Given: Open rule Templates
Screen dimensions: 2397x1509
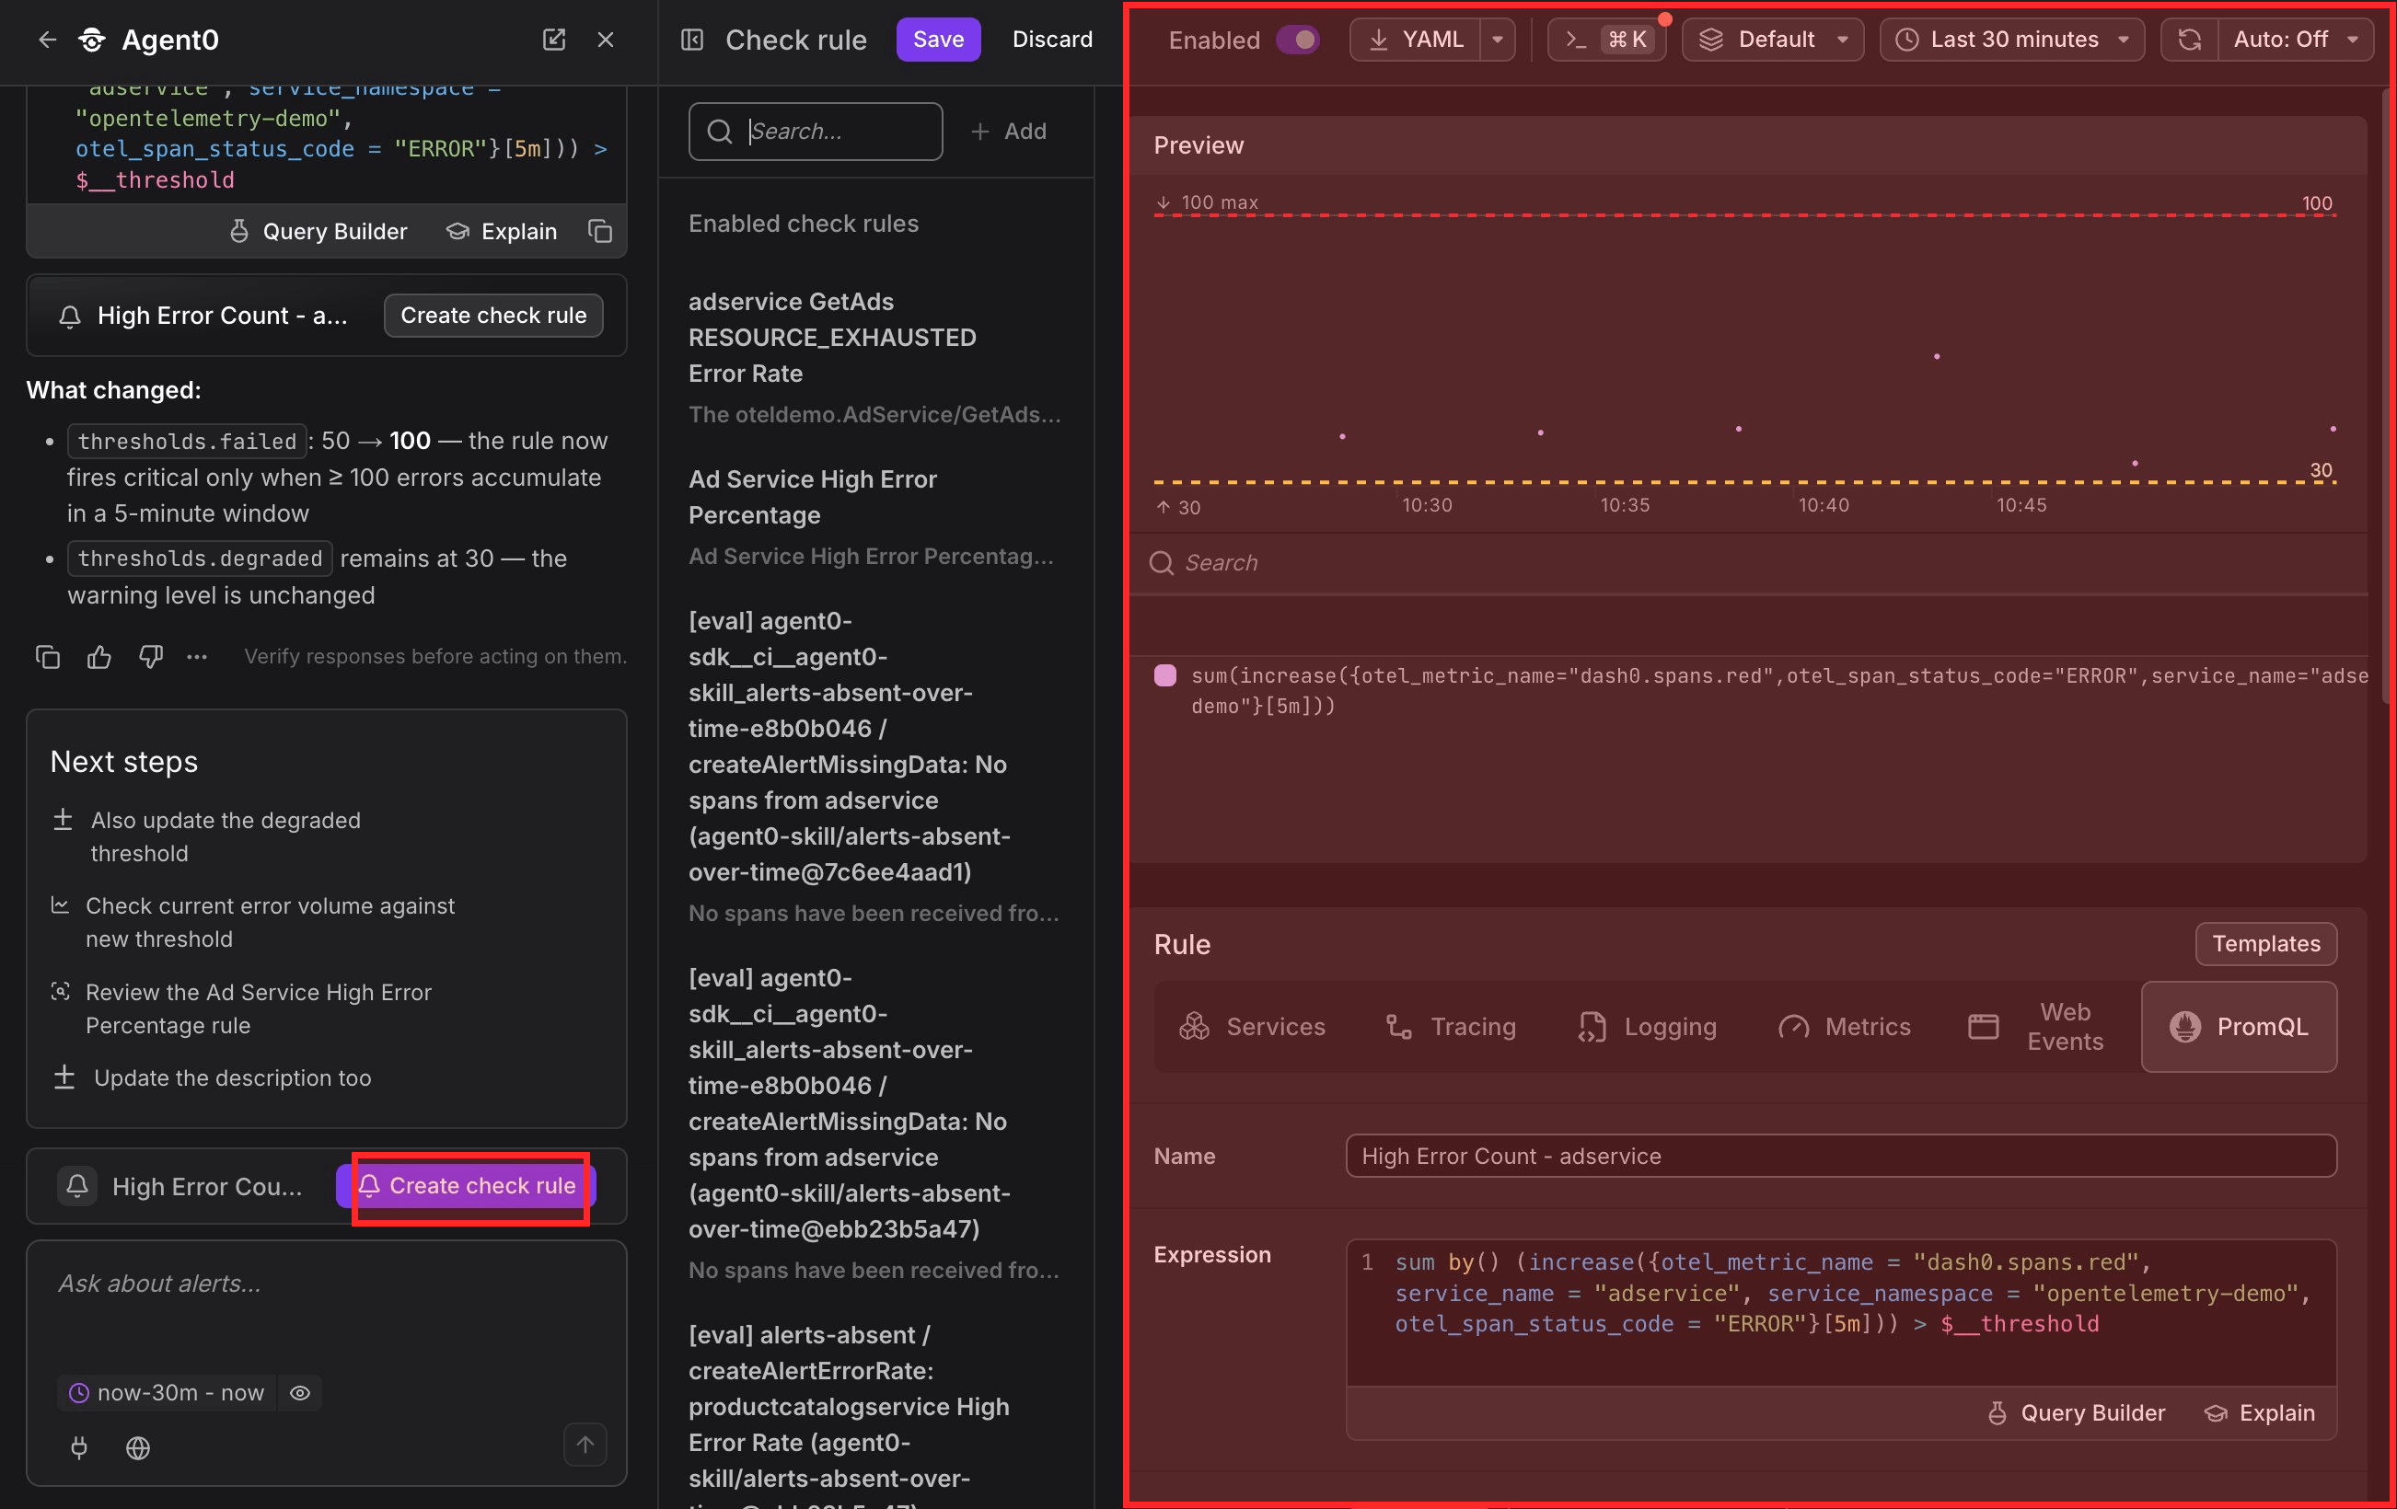Looking at the screenshot, I should coord(2265,943).
